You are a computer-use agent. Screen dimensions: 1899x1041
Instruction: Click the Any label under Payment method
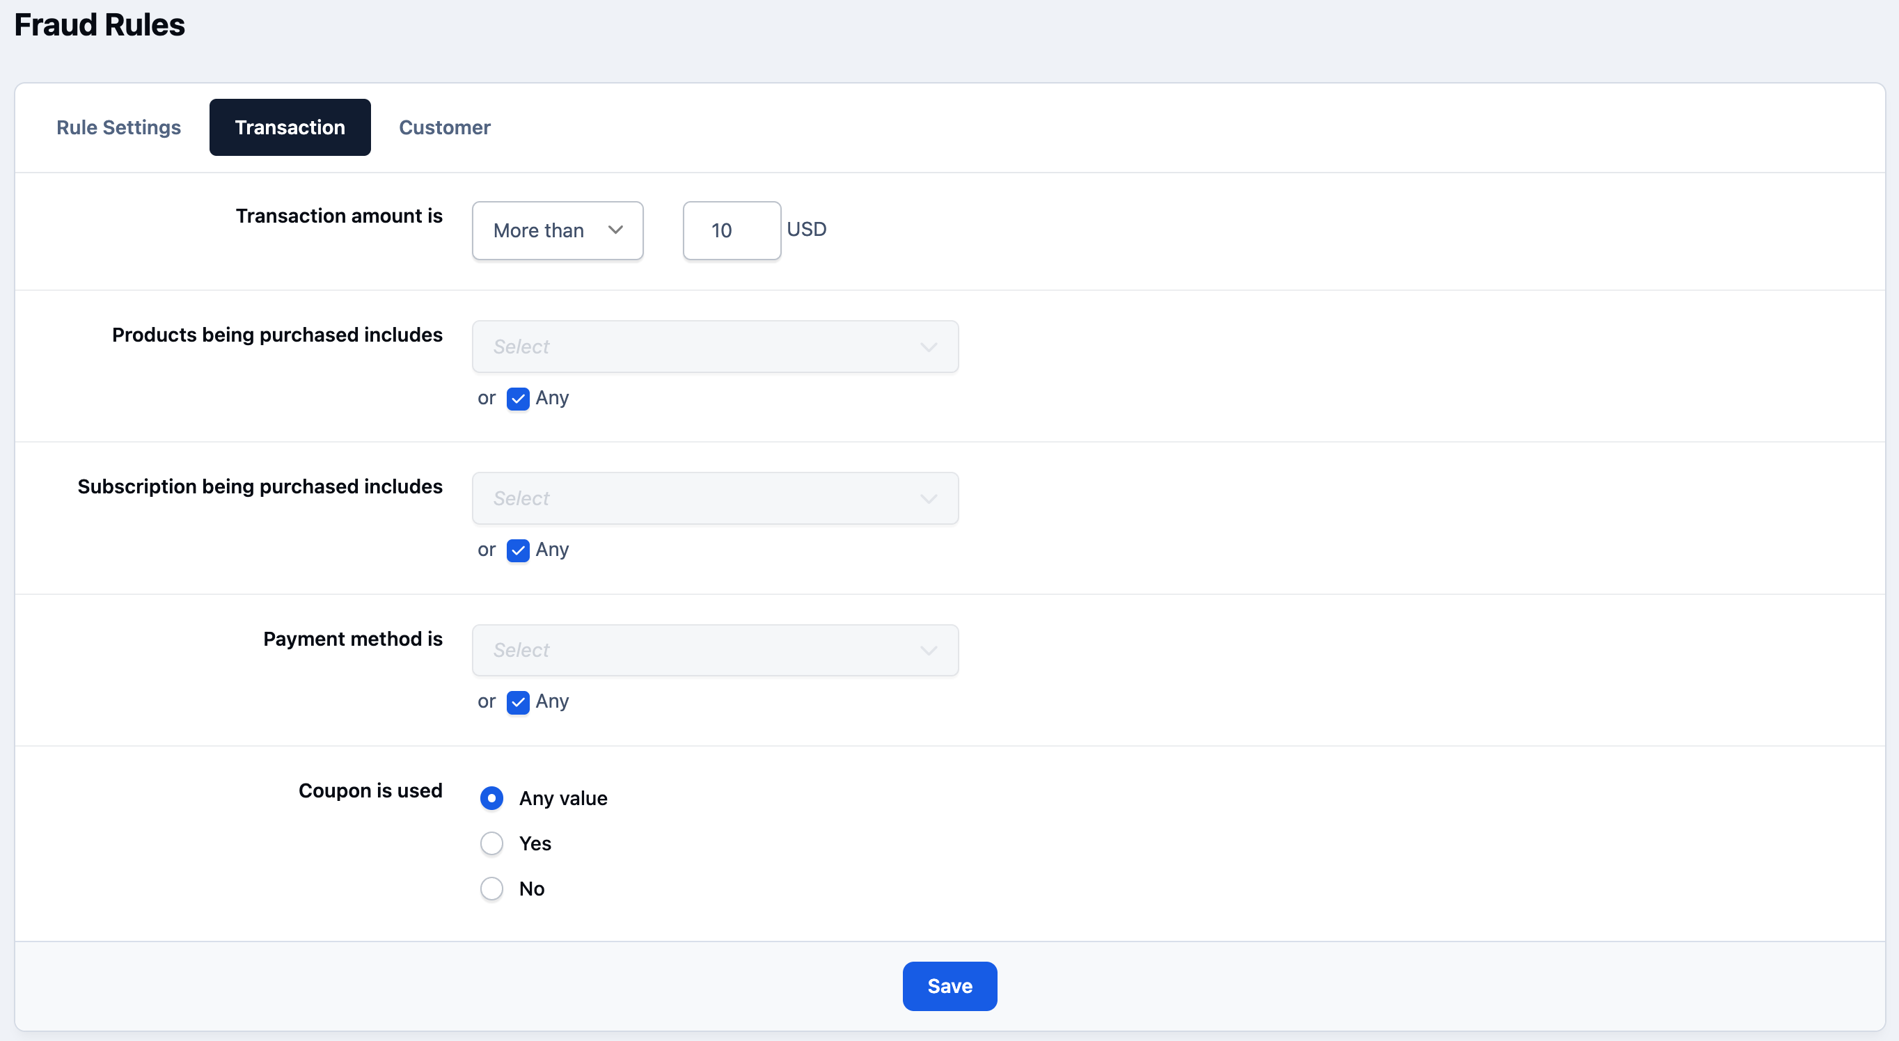(552, 701)
